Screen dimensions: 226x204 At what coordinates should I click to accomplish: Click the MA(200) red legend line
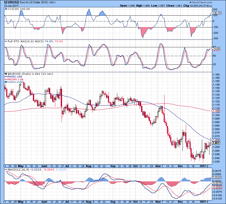[6, 79]
